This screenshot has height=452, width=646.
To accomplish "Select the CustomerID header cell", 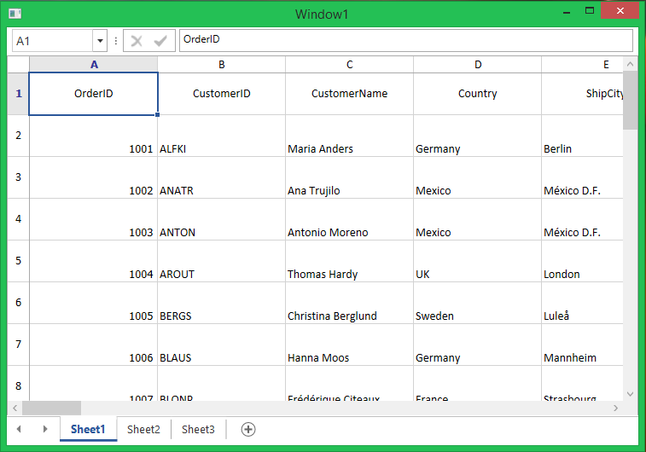I will (x=222, y=94).
